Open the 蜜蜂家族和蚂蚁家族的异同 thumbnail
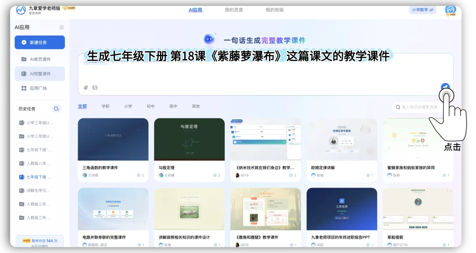This screenshot has width=476, height=253. [x=418, y=139]
